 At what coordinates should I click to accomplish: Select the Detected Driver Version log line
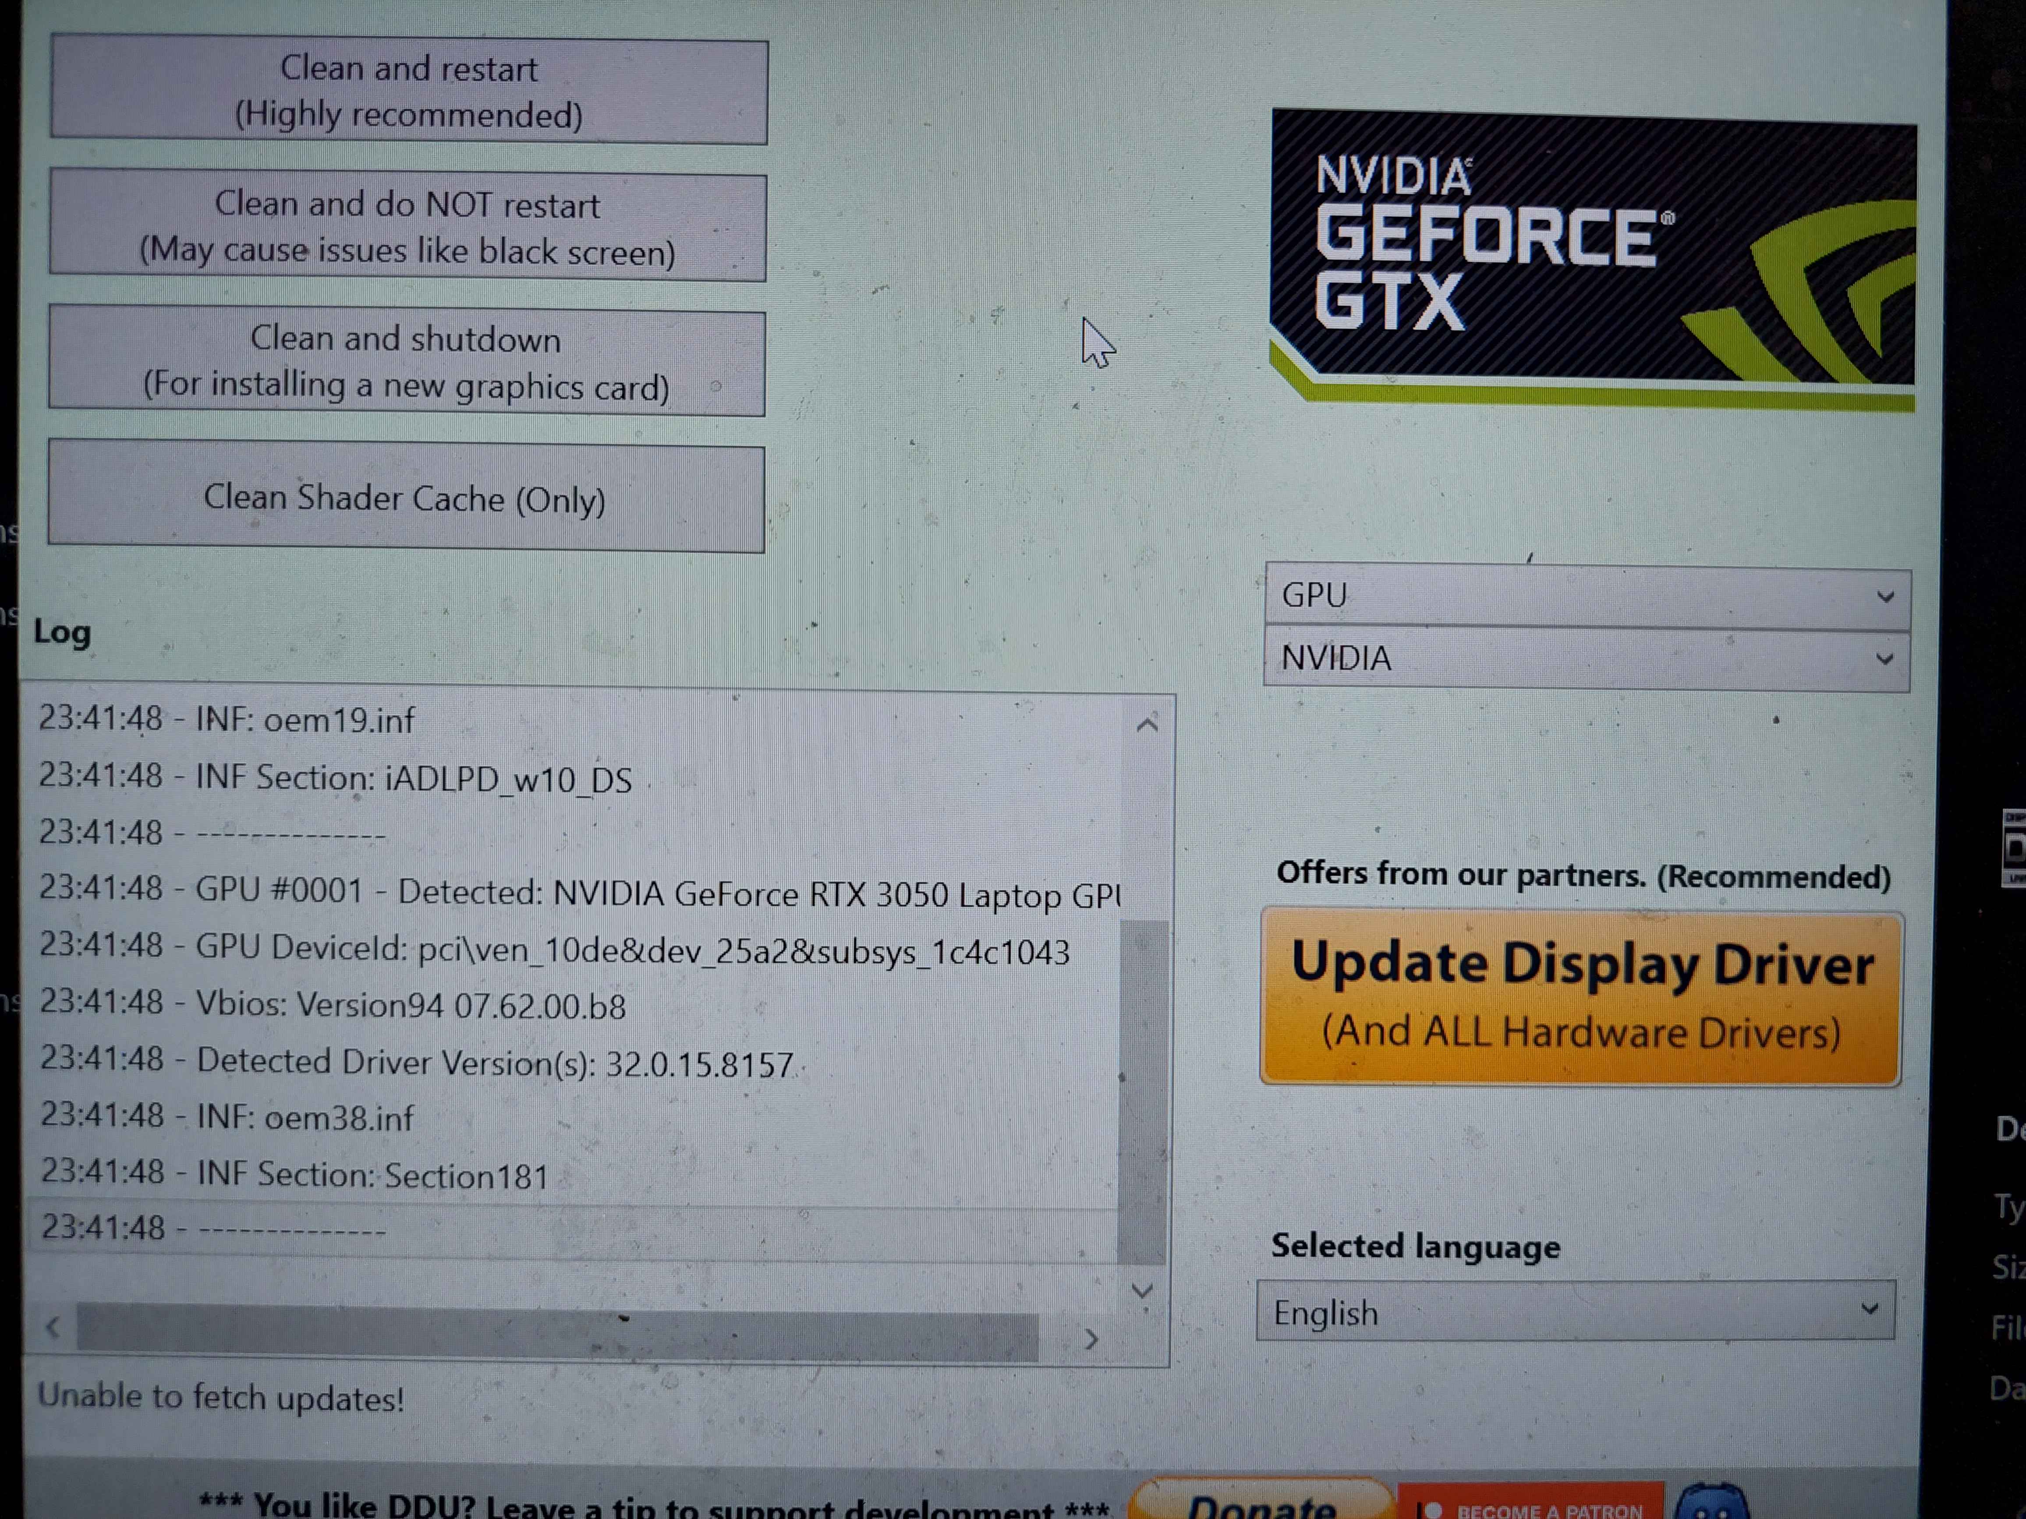coord(417,1062)
